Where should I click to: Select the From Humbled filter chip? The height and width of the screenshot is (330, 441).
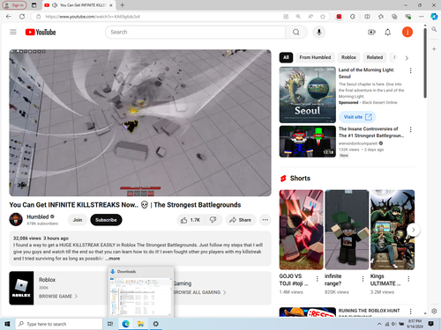click(315, 57)
